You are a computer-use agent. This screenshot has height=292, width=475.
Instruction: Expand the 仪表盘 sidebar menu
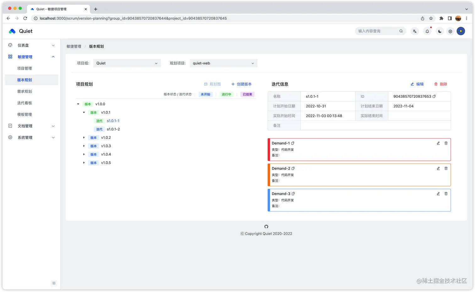click(31, 46)
